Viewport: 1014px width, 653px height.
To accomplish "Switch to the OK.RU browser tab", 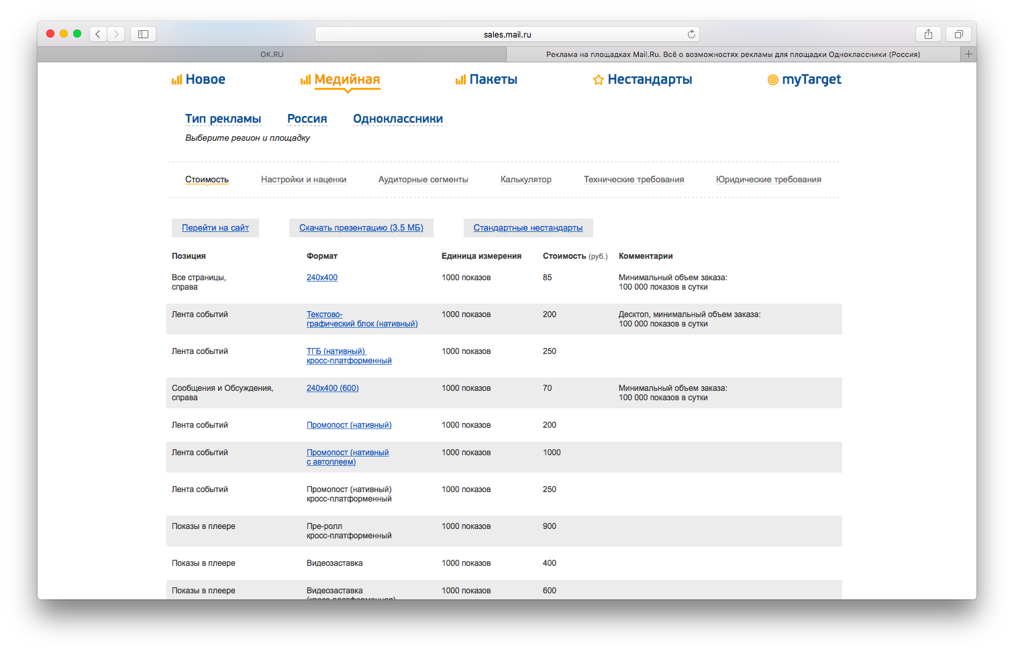I will pos(272,54).
